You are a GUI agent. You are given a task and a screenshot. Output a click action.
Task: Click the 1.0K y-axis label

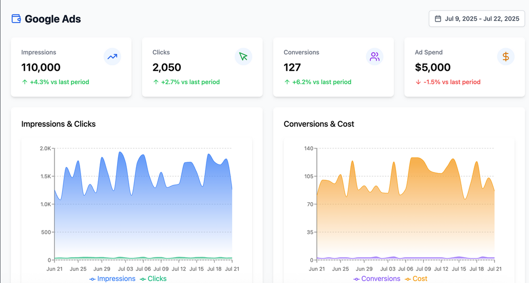(x=45, y=204)
